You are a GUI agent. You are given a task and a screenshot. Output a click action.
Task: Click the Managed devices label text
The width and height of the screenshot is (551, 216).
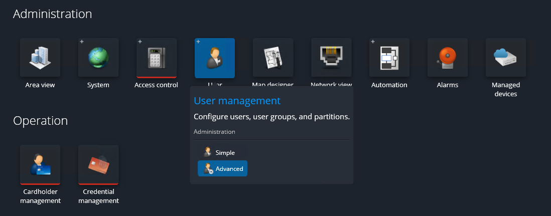click(x=506, y=89)
